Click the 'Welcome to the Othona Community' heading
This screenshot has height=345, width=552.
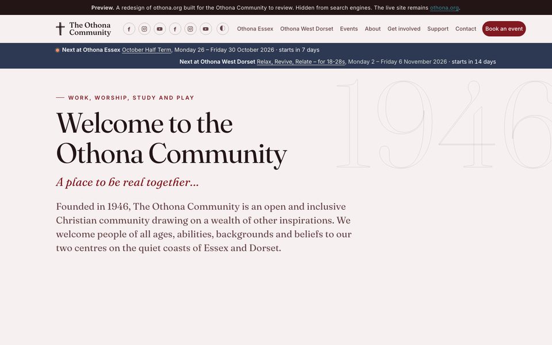click(171, 139)
